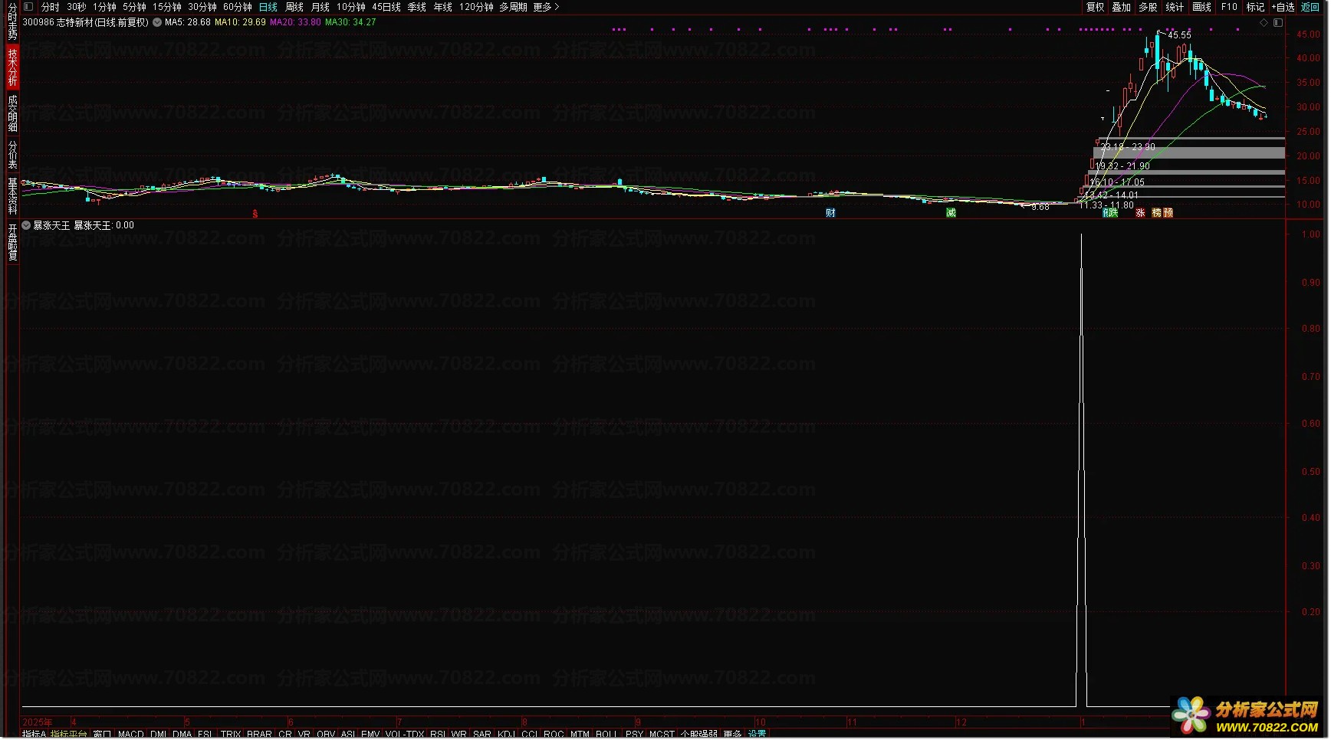Expand 更多 periods in the top timeframe bar

[x=546, y=7]
